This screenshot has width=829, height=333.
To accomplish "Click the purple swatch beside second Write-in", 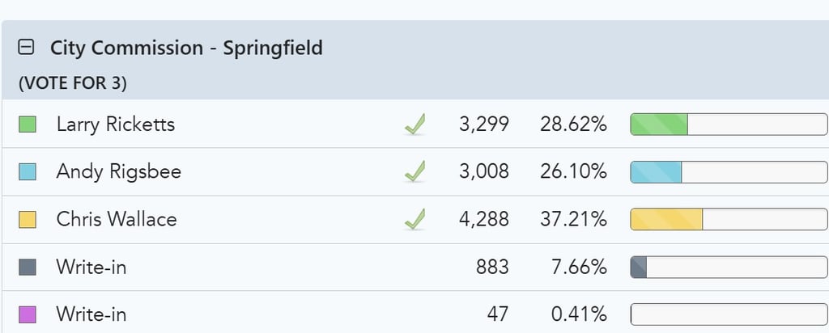I will click(28, 314).
